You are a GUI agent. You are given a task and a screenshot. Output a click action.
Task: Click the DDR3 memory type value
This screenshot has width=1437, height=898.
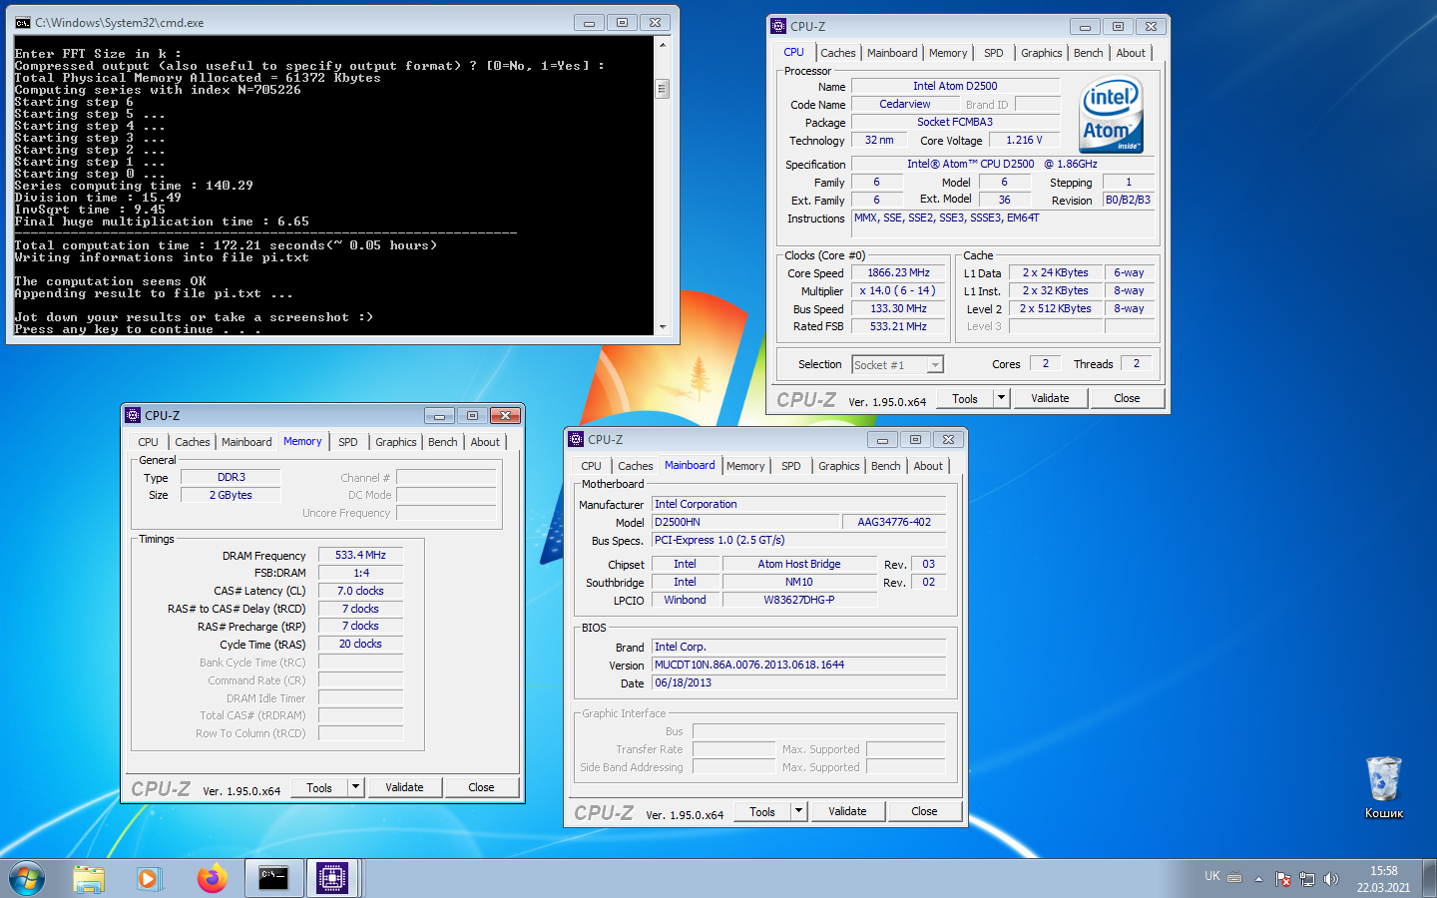[231, 477]
